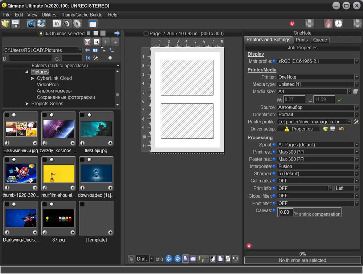Expand the CyberLink Cloud folder tree node
Screen dimensions: 363x274
(32, 78)
